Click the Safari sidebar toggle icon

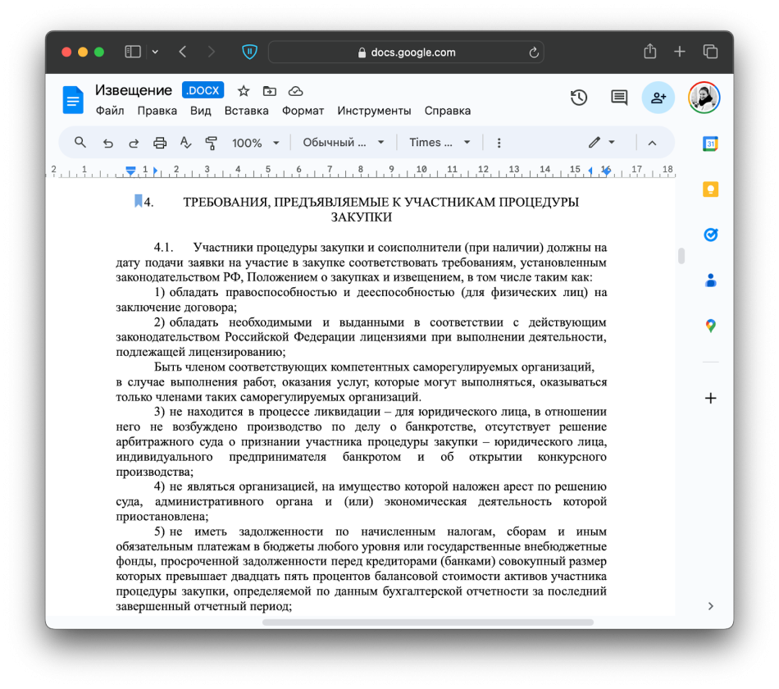click(133, 52)
